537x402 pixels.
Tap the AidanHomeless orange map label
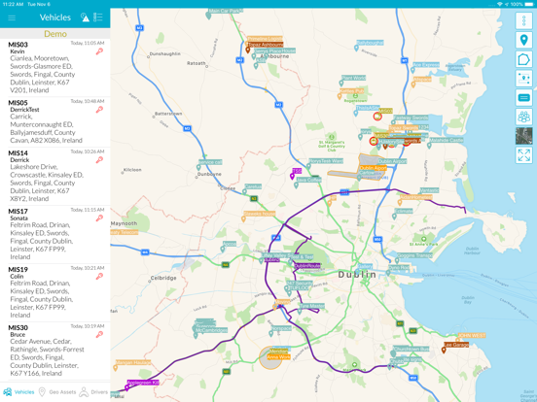click(x=415, y=197)
